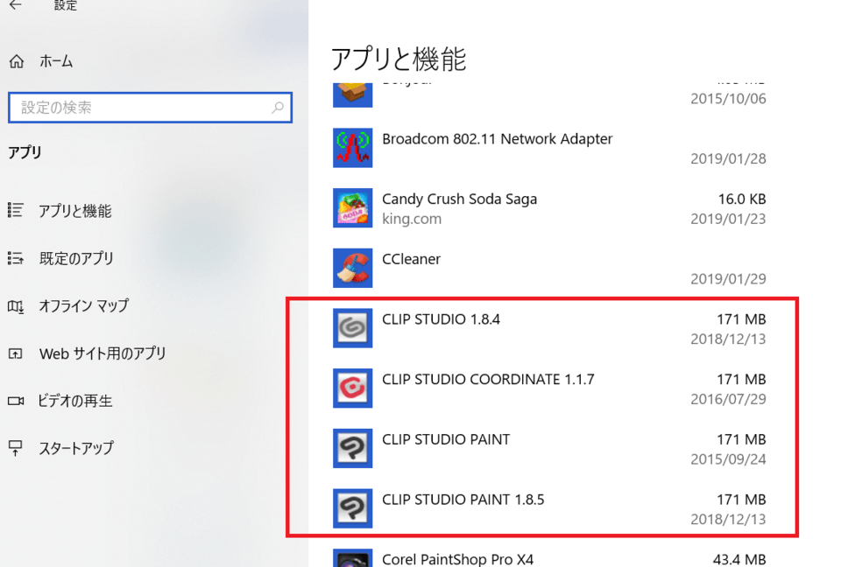Screen dimensions: 841x567
Task: Click the back arrow in Settings
Action: tap(16, 5)
